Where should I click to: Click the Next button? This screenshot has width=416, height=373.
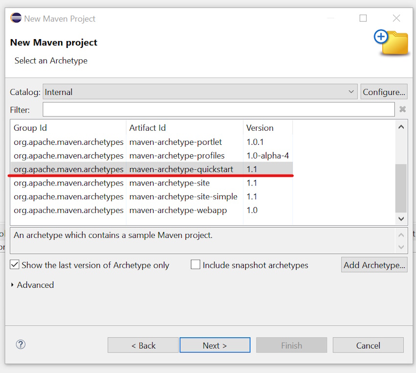coord(215,345)
